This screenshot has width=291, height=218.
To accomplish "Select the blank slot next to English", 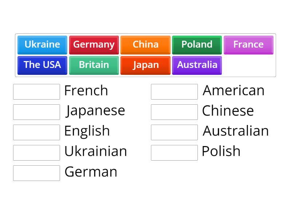I will click(36, 132).
